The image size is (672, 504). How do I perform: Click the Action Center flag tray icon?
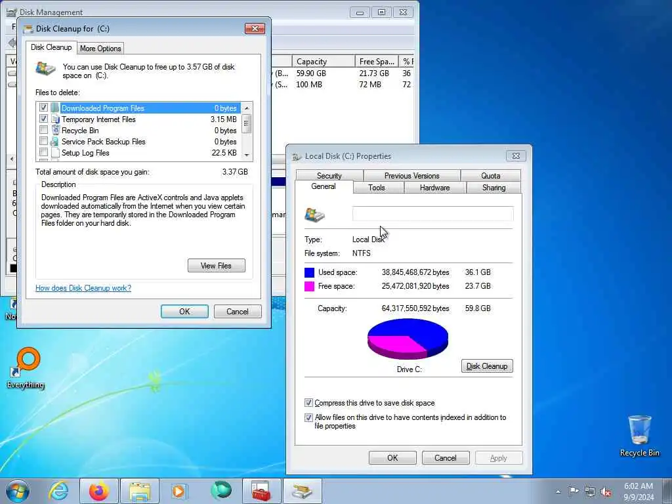[x=574, y=492]
